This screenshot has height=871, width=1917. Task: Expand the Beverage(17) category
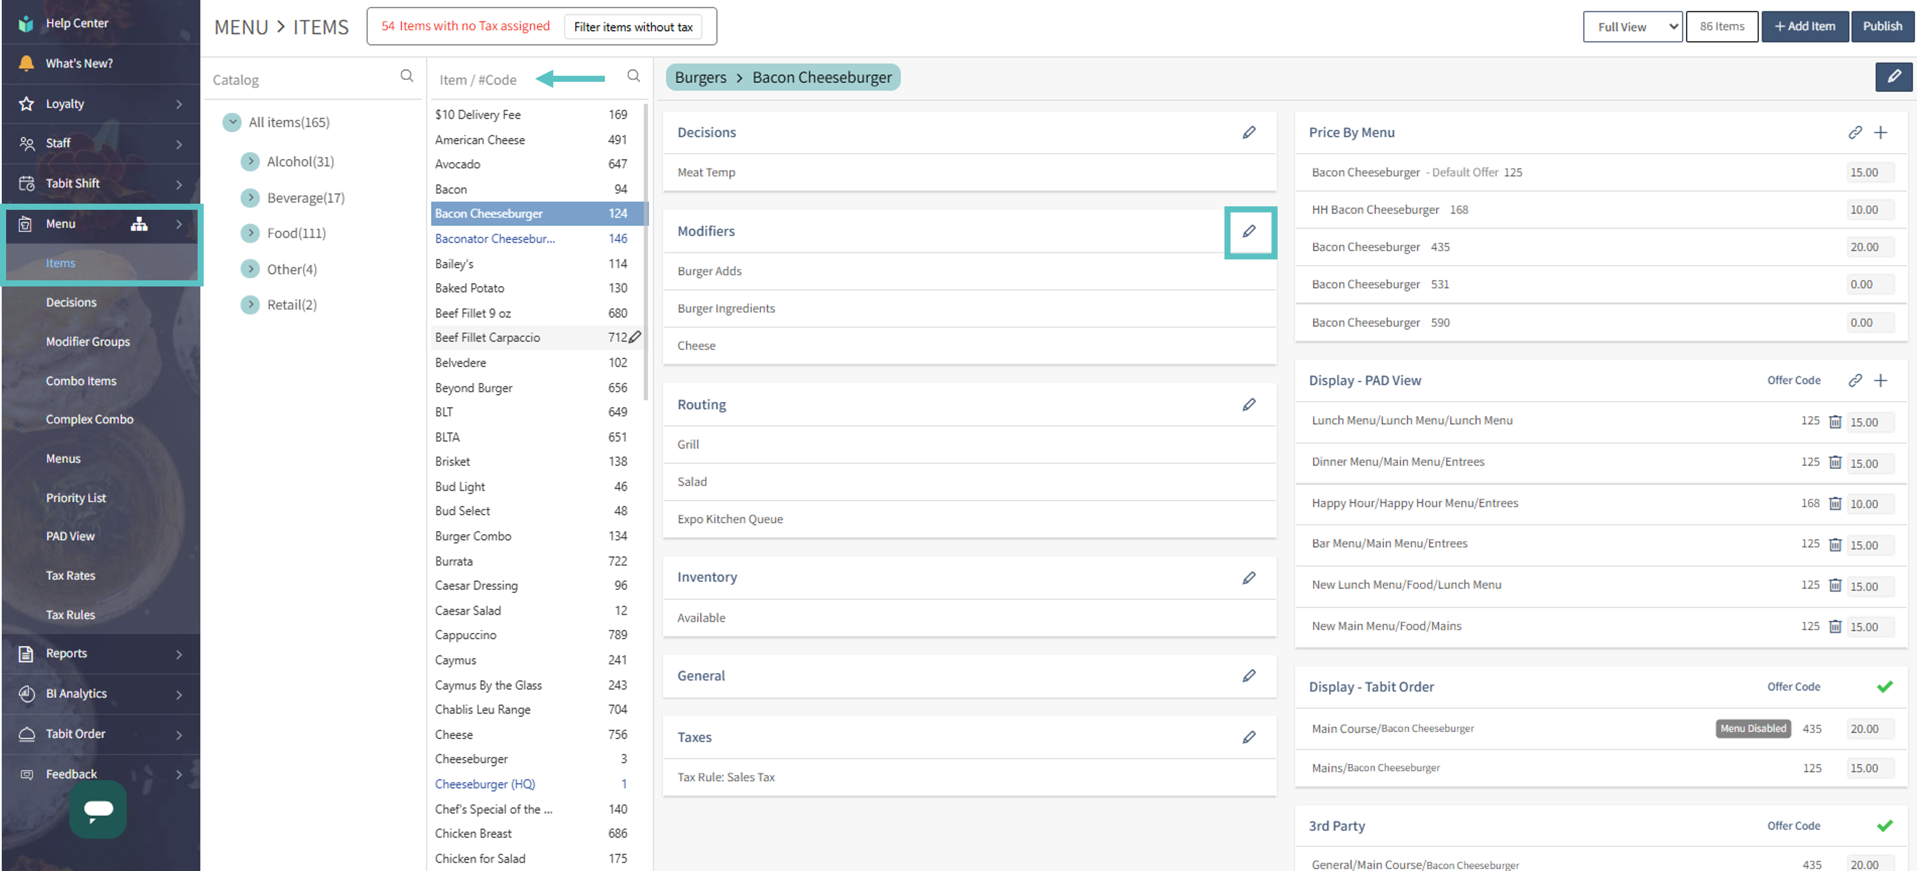(251, 198)
